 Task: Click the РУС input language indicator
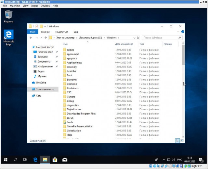(179, 160)
